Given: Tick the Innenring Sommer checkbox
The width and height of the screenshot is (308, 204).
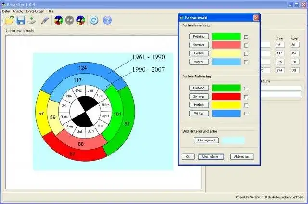Looking at the screenshot, I should tap(246, 45).
